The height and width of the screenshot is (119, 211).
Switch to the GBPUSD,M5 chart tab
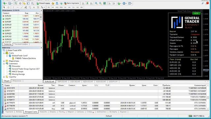pyautogui.click(x=62, y=82)
